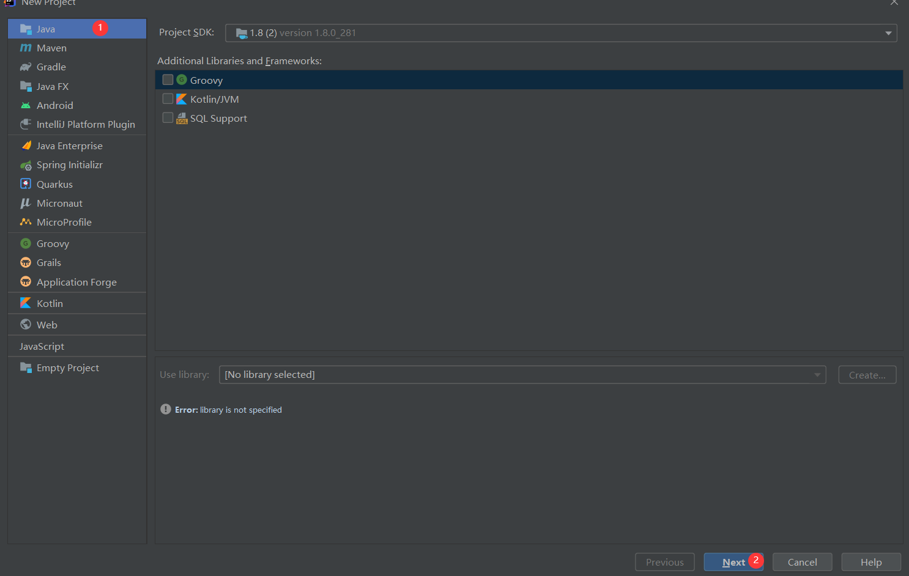Image resolution: width=909 pixels, height=576 pixels.
Task: Click the Java FX folder icon
Action: (x=26, y=86)
